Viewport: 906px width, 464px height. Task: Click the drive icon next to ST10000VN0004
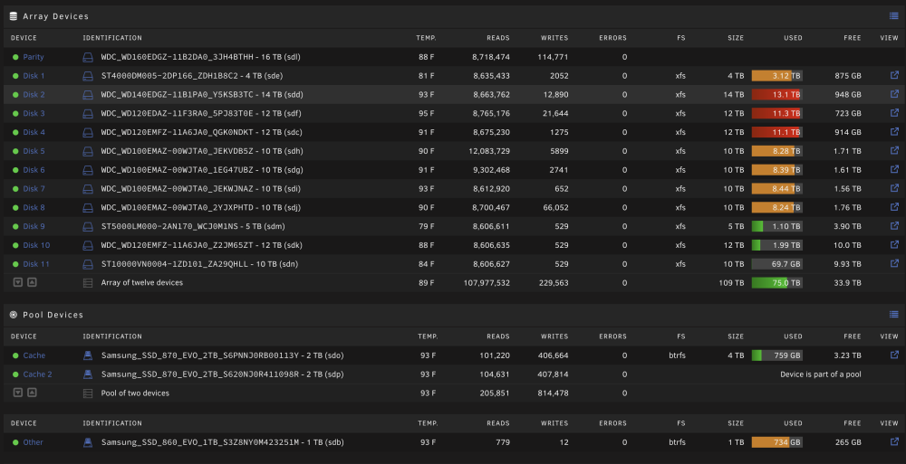[x=88, y=264]
